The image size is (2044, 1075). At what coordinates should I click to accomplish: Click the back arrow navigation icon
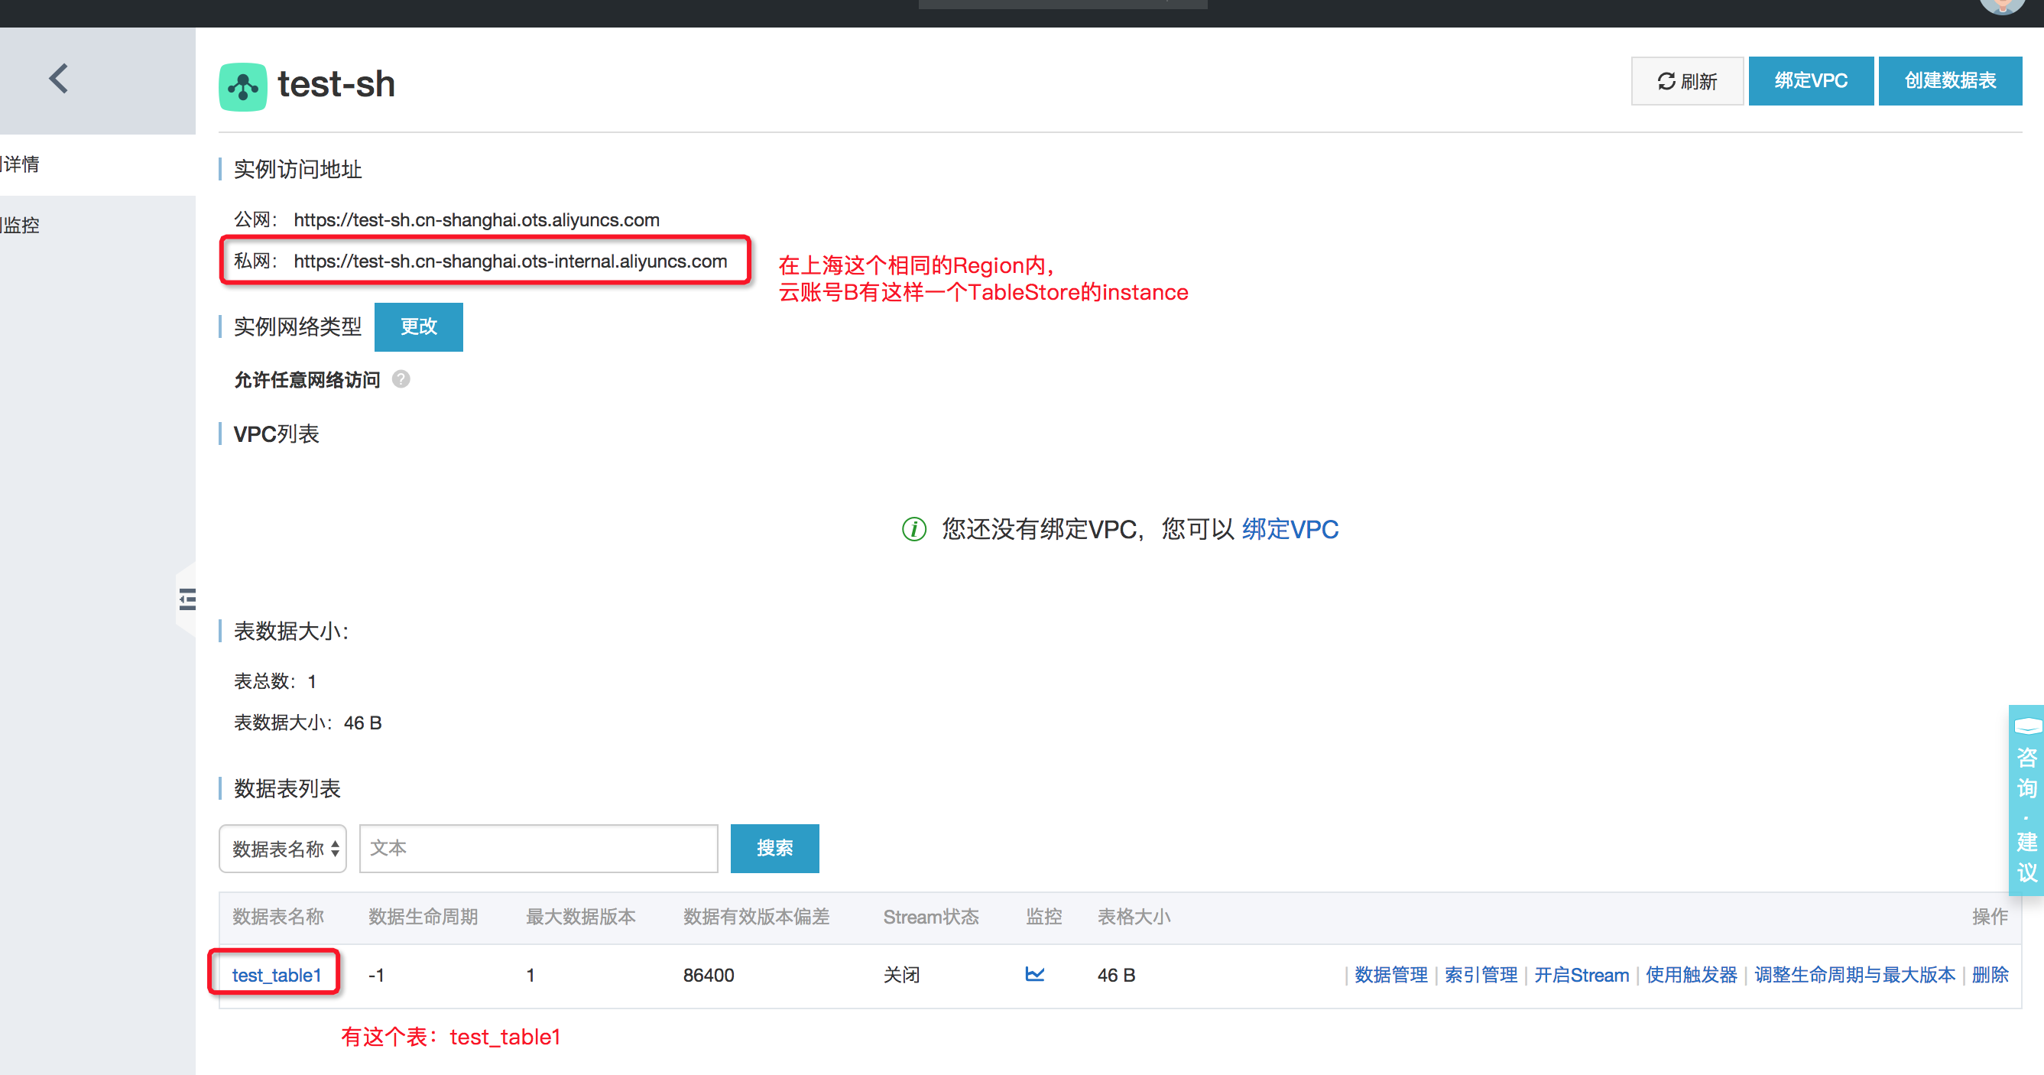(x=58, y=79)
